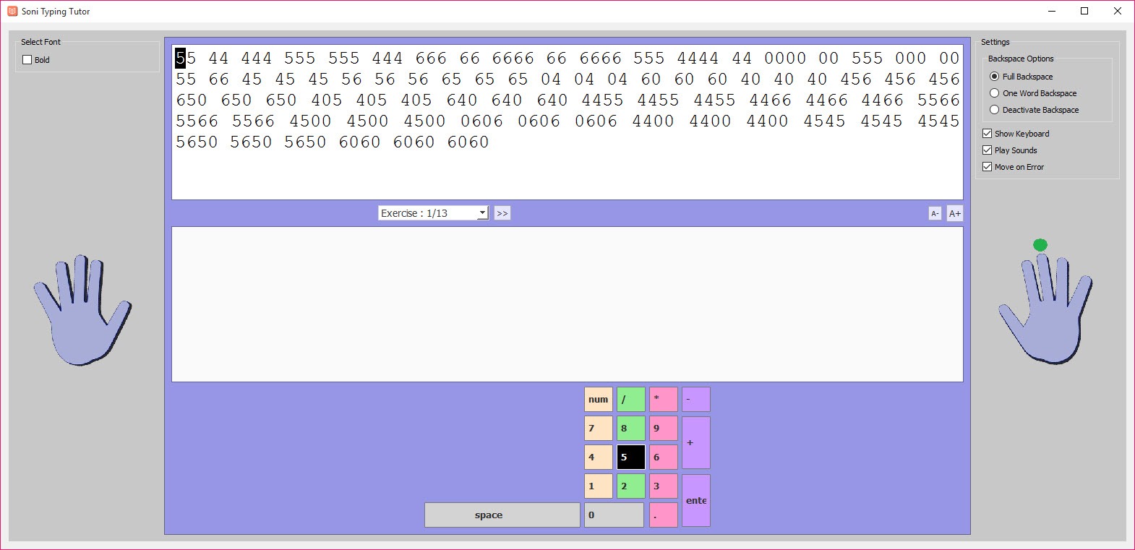Click the right hand illustration
Viewport: 1135px width, 550px height.
(x=1045, y=311)
